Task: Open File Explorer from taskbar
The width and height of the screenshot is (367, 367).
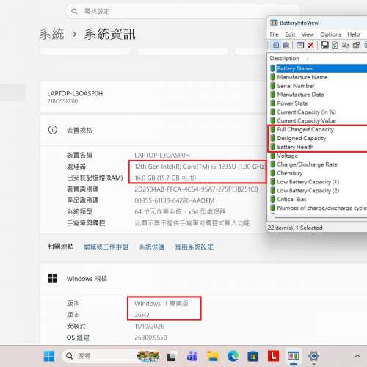Action: (212, 356)
